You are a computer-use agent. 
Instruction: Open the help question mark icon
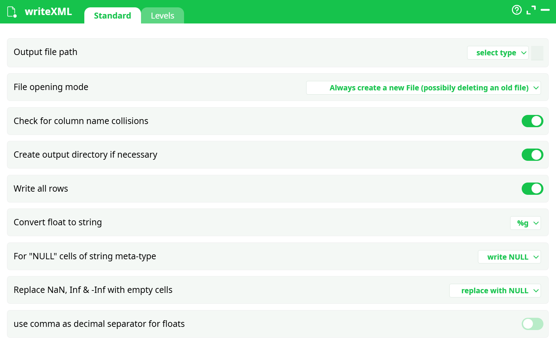tap(516, 10)
